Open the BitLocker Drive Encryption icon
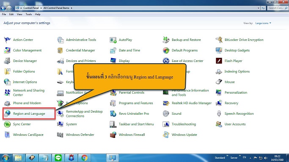Viewport: 289px width, 162px height. 219,40
